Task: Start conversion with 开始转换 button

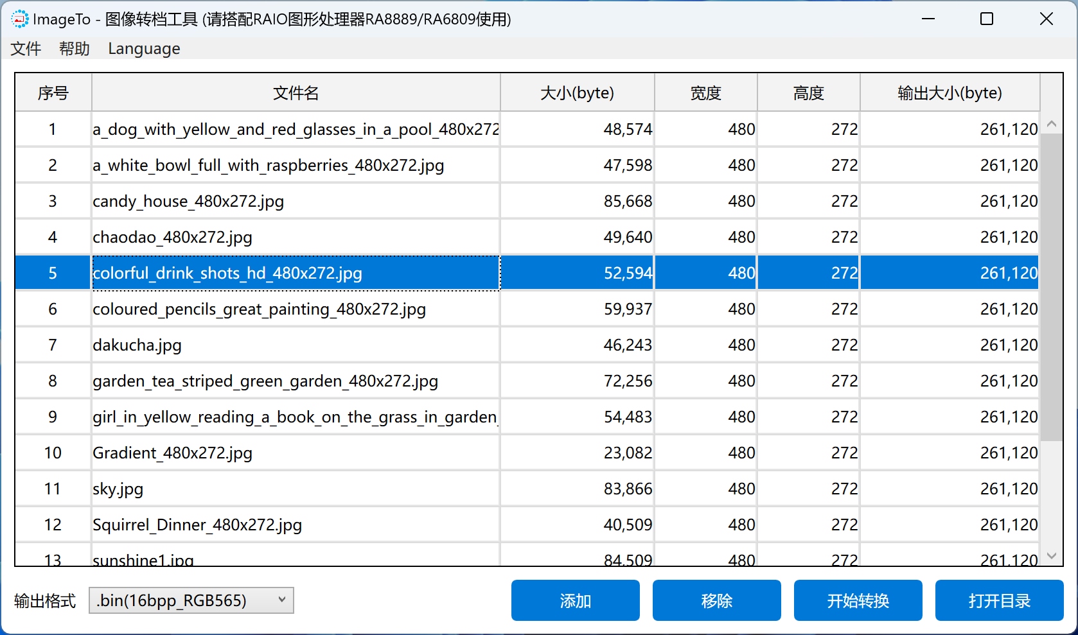Action: coord(858,600)
